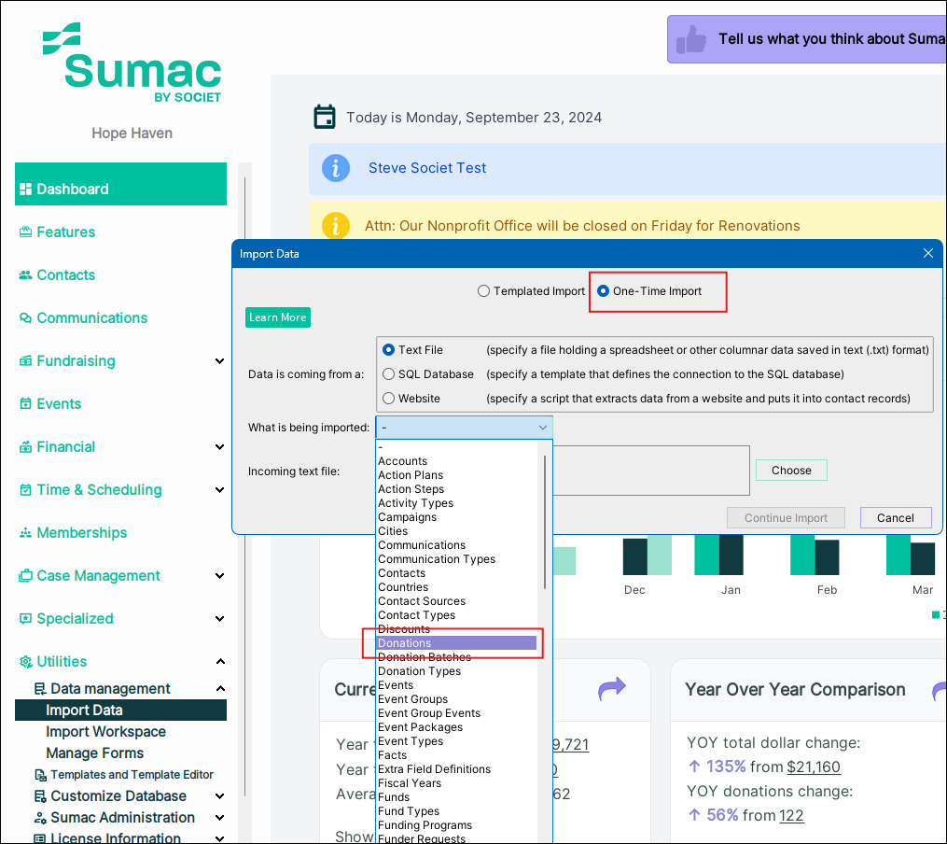This screenshot has height=844, width=947.
Task: Click the Sumac by Societ logo
Action: (x=132, y=63)
